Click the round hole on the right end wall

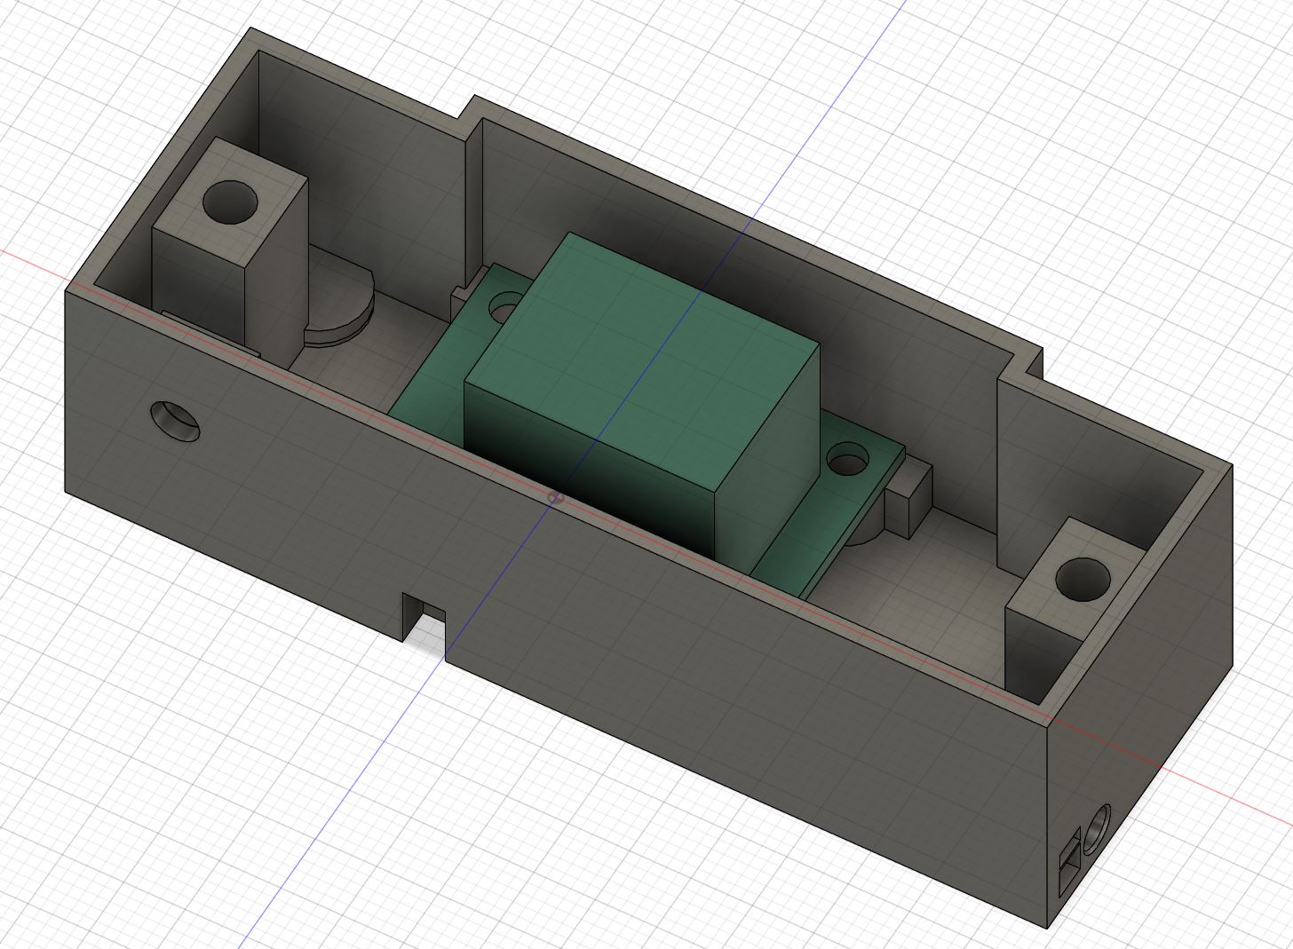pos(1098,828)
